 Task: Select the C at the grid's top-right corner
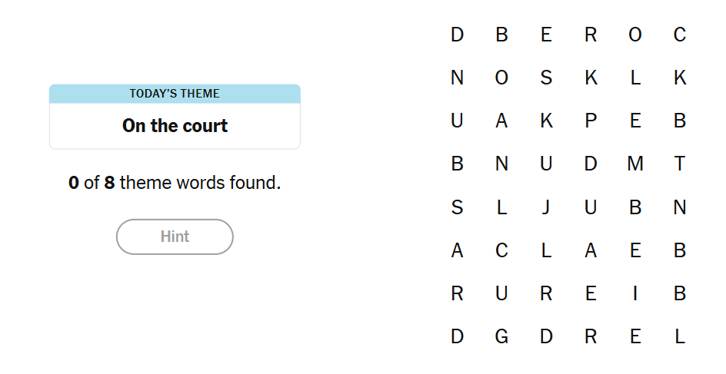(x=679, y=35)
